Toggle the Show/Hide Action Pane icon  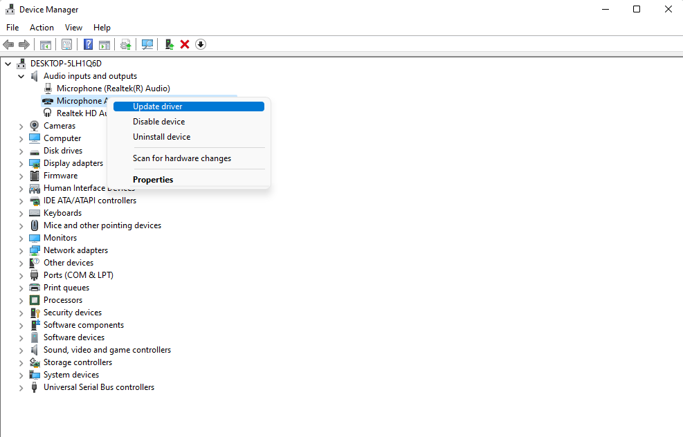pos(104,44)
